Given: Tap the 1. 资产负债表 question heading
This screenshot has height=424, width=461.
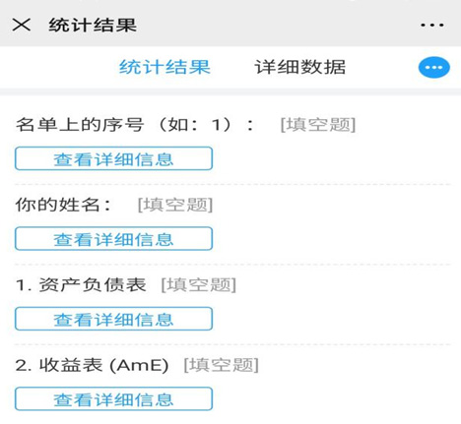Looking at the screenshot, I should [81, 284].
